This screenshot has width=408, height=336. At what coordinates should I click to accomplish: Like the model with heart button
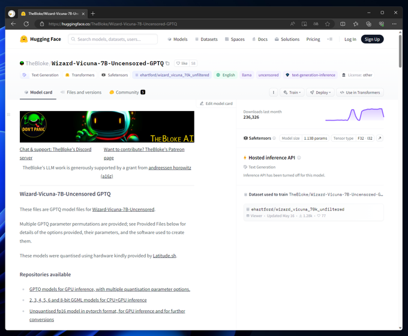(182, 63)
